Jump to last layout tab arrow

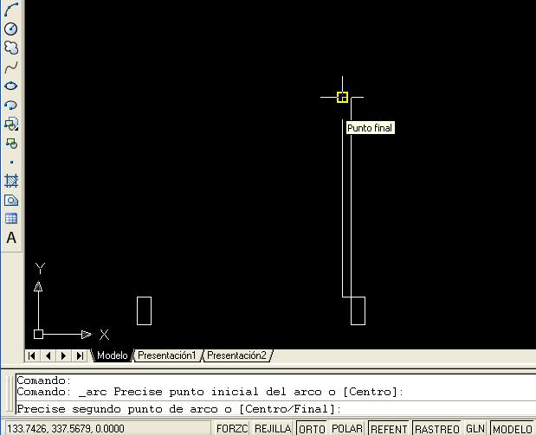[x=80, y=355]
